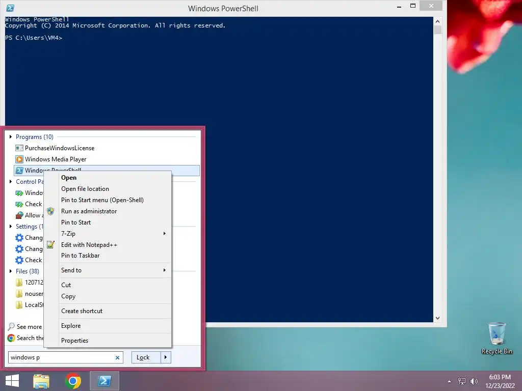Click the PowerShell scrollbar down arrow
522x391 pixels.
(437, 318)
